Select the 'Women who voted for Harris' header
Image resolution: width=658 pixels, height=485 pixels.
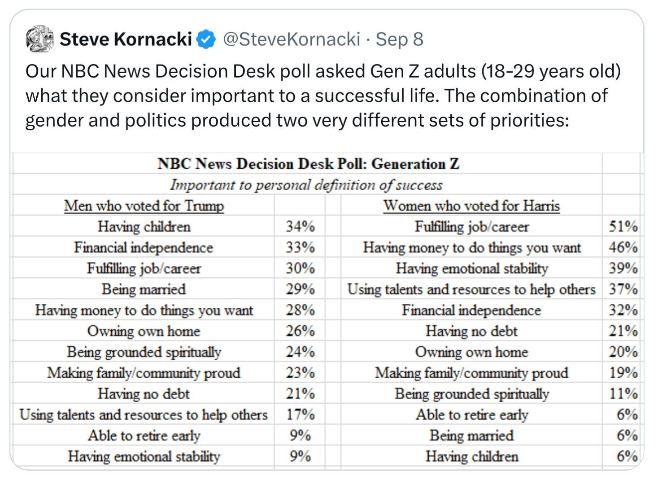click(471, 205)
